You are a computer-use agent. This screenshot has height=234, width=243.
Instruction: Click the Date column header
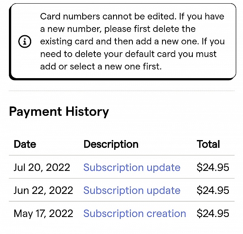tap(25, 144)
